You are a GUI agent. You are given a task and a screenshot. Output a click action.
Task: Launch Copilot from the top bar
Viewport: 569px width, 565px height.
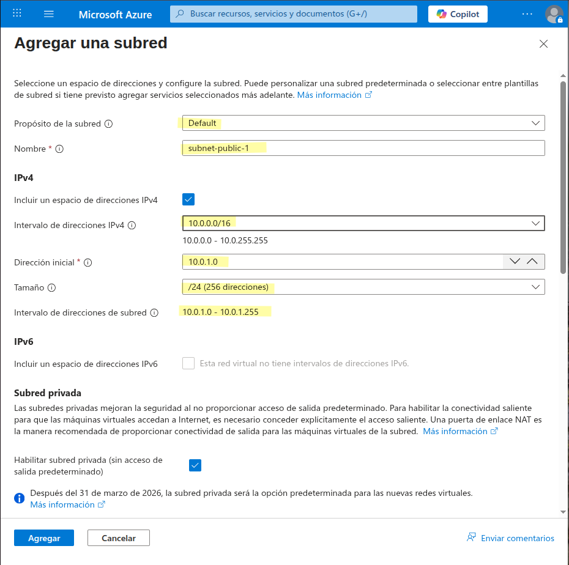(458, 14)
